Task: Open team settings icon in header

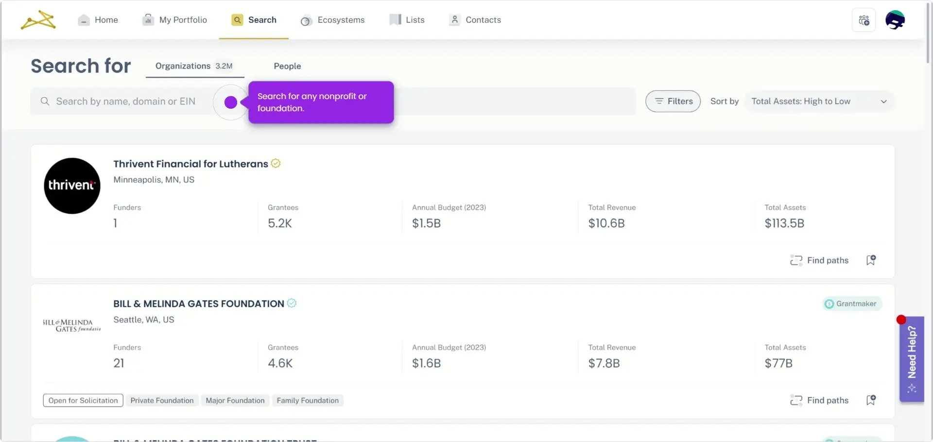Action: [x=864, y=20]
